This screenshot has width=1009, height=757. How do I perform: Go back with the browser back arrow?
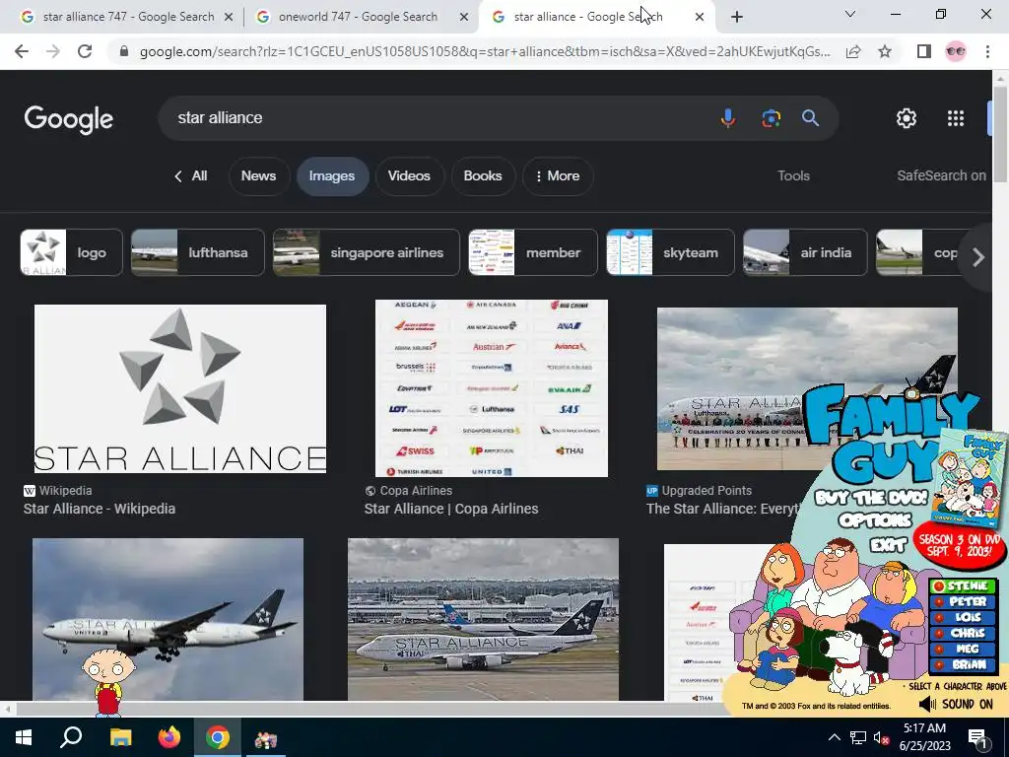(22, 51)
